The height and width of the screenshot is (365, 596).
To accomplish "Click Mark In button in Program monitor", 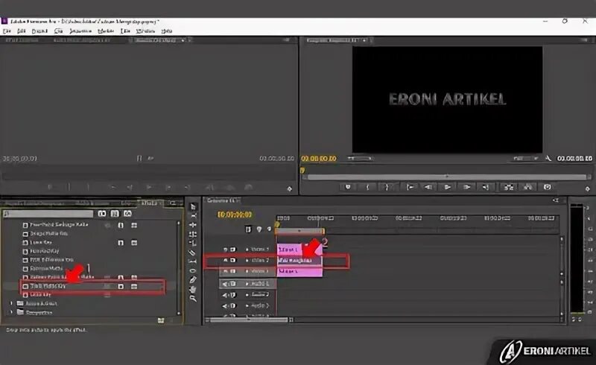I will pos(367,187).
